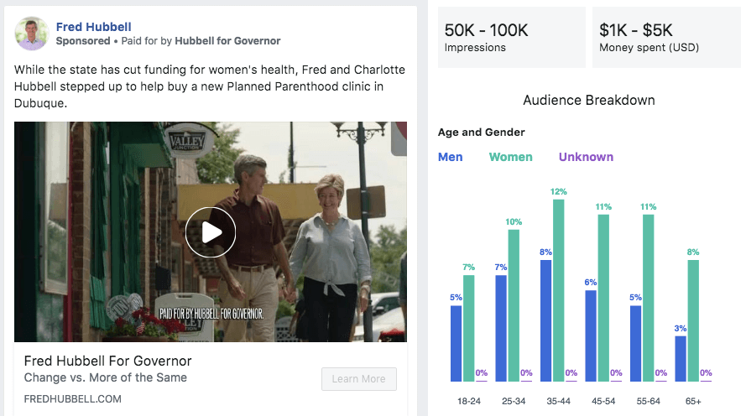
Task: Click the 11% women bar for 55-64
Action: pyautogui.click(x=649, y=298)
